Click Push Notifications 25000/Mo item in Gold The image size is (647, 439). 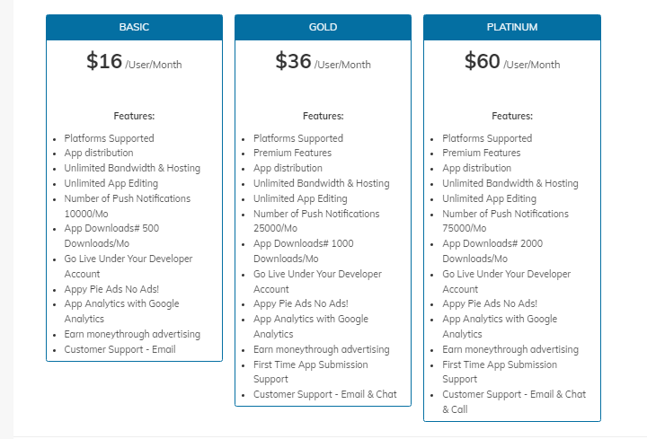(316, 221)
